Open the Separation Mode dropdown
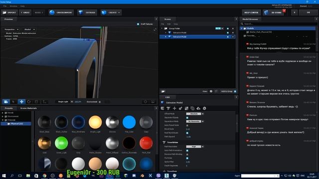Image resolution: width=319 pixels, height=179 pixels. coord(195,121)
